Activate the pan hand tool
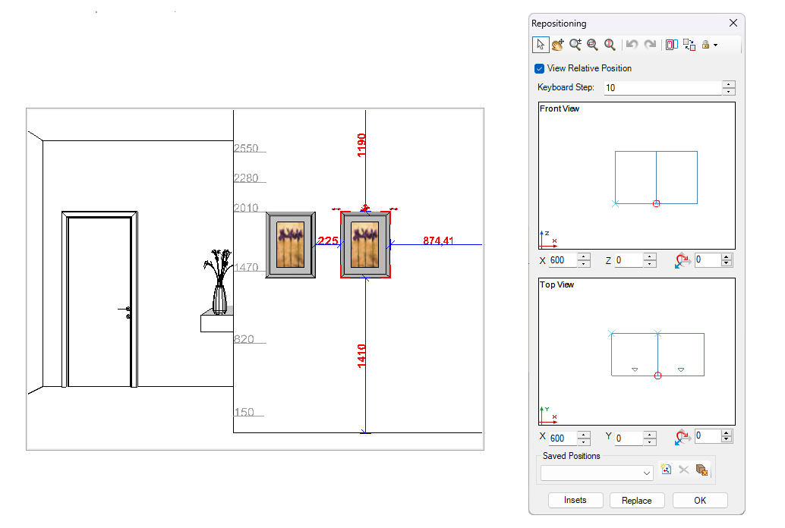This screenshot has height=528, width=785. 558,45
